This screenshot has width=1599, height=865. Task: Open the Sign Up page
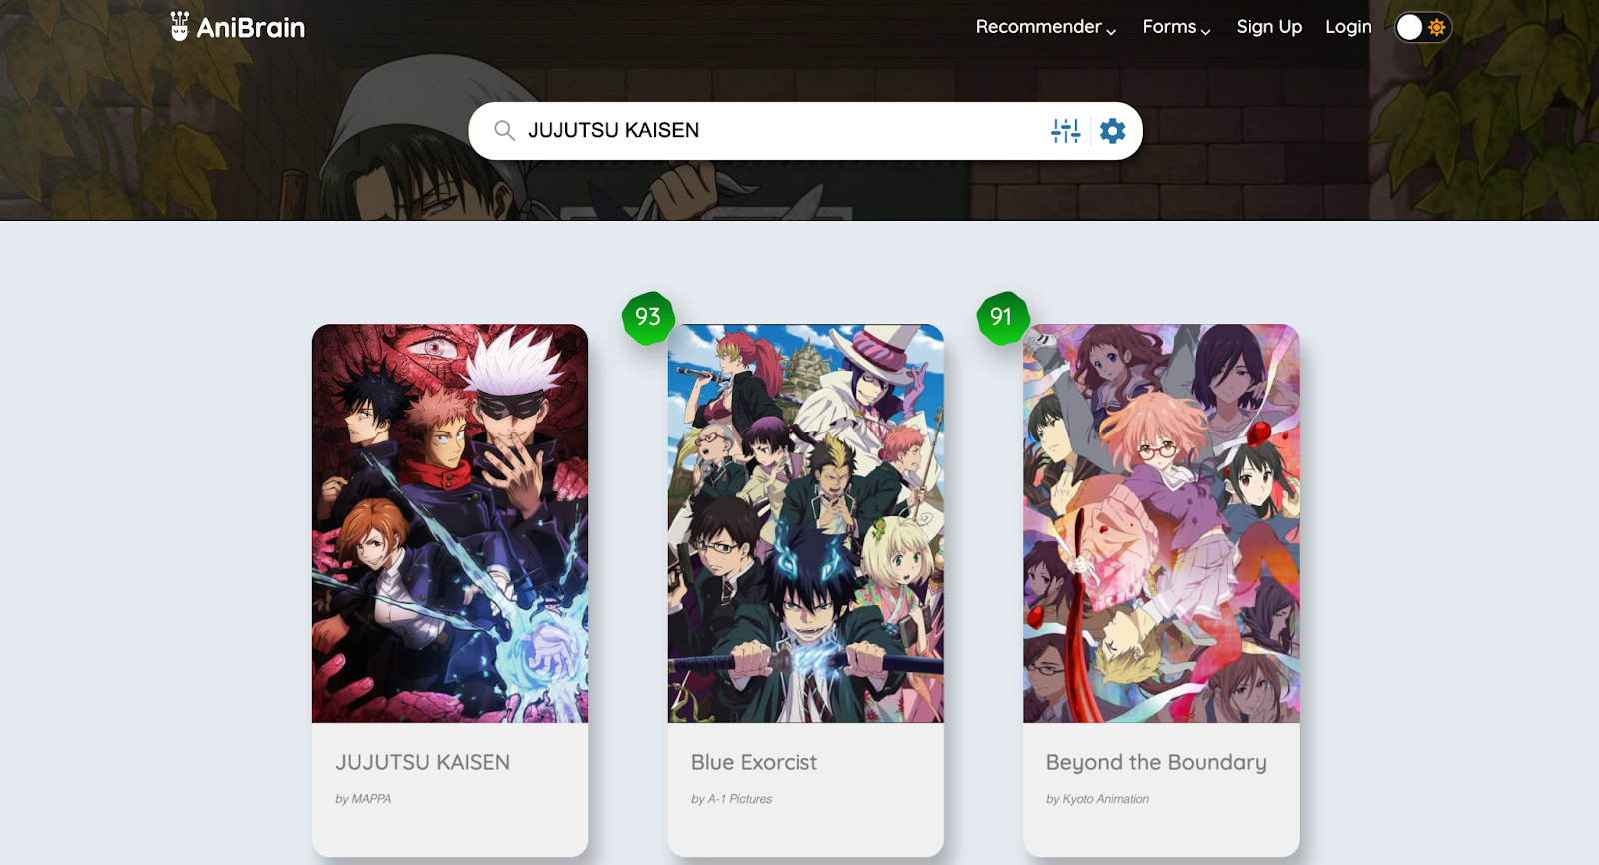pyautogui.click(x=1269, y=27)
